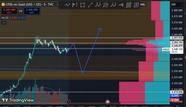186x107 pixels.
Task: Click the SELL 3,347.980 button
Action: [9, 11]
